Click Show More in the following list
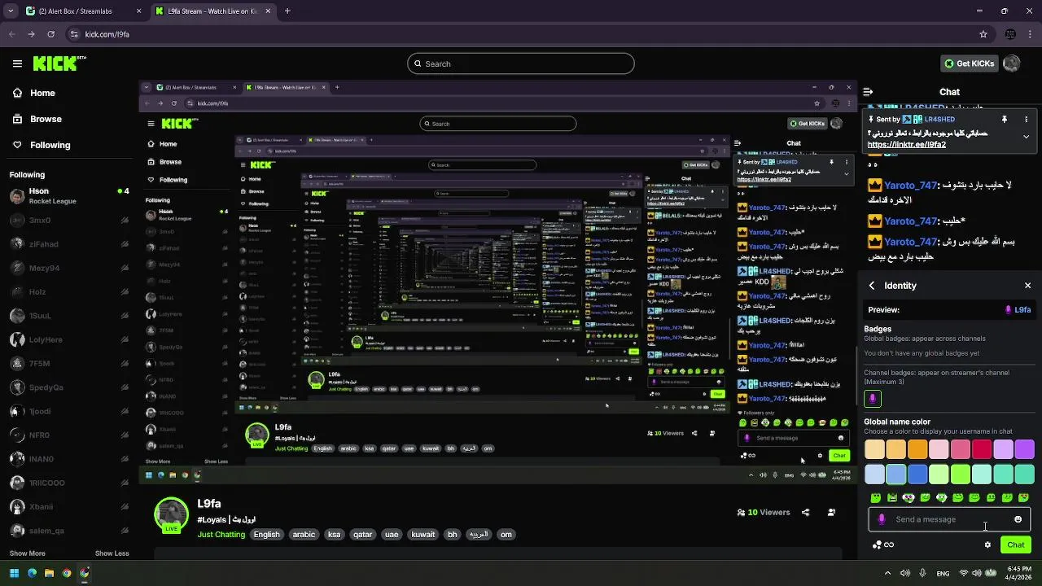This screenshot has height=586, width=1042. 27,553
